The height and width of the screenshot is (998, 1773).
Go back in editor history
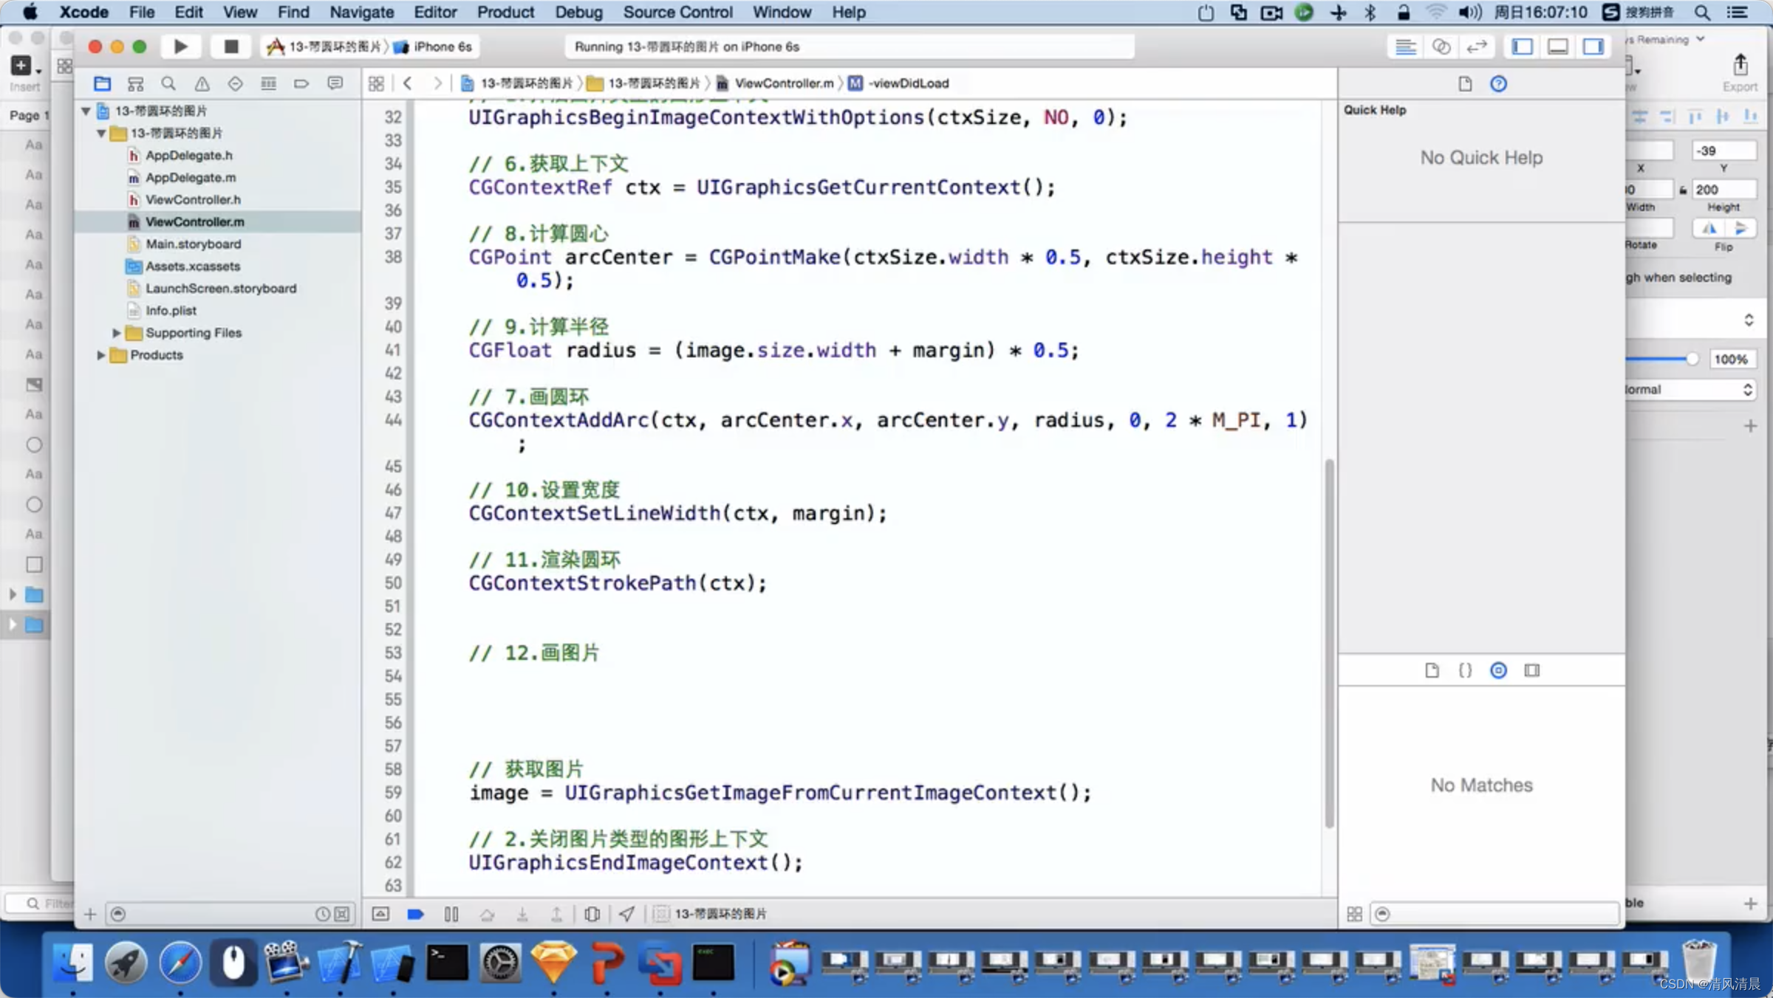pos(408,83)
